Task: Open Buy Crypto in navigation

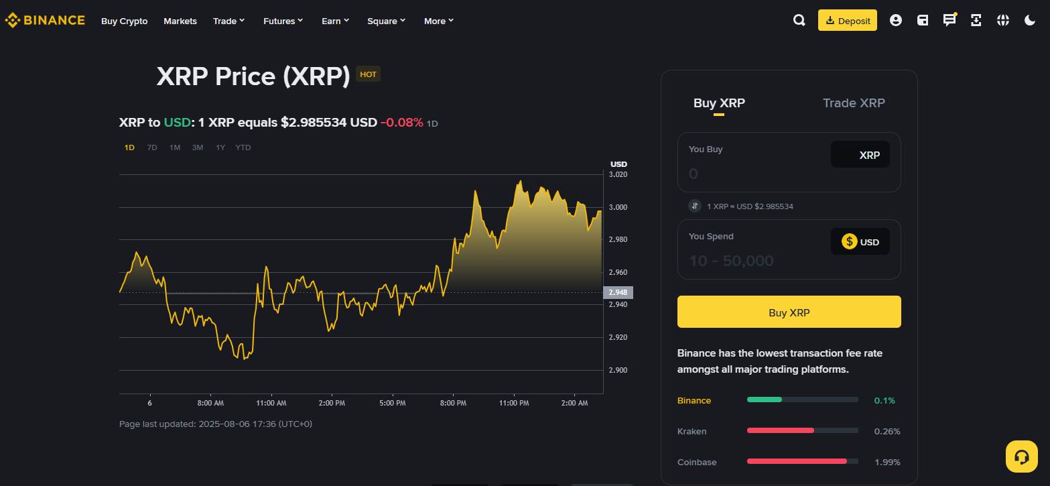Action: tap(125, 21)
